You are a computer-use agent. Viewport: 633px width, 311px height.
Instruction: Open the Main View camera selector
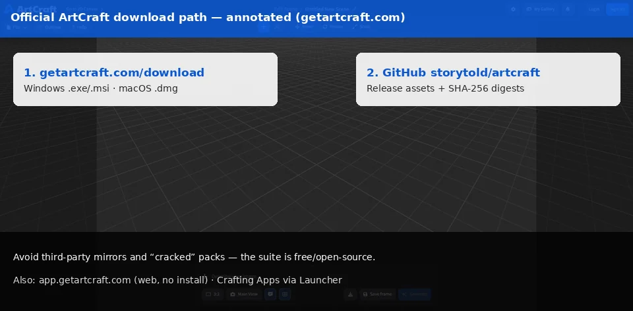244,295
